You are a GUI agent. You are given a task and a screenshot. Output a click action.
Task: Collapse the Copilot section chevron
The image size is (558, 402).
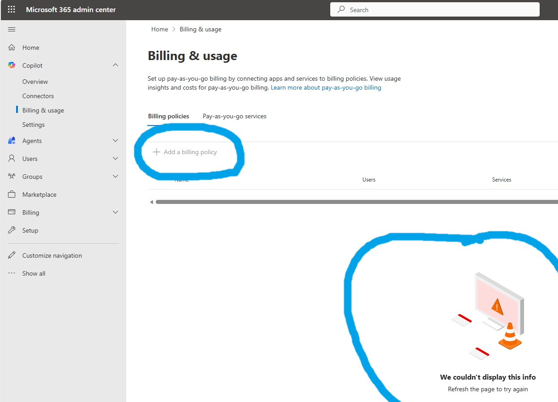(115, 65)
